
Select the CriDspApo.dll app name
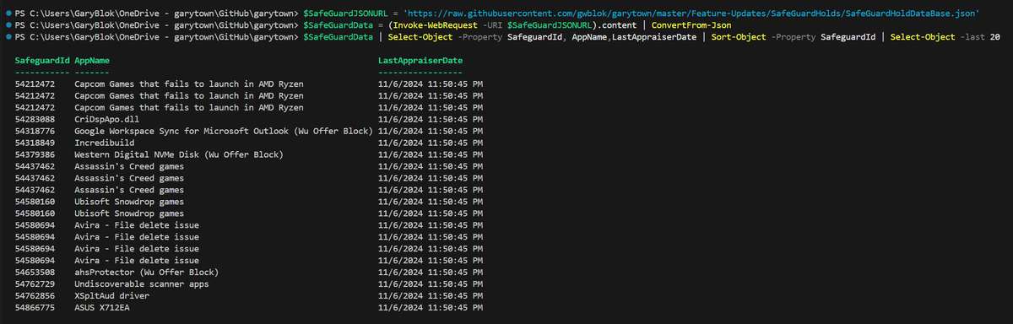[x=107, y=120]
